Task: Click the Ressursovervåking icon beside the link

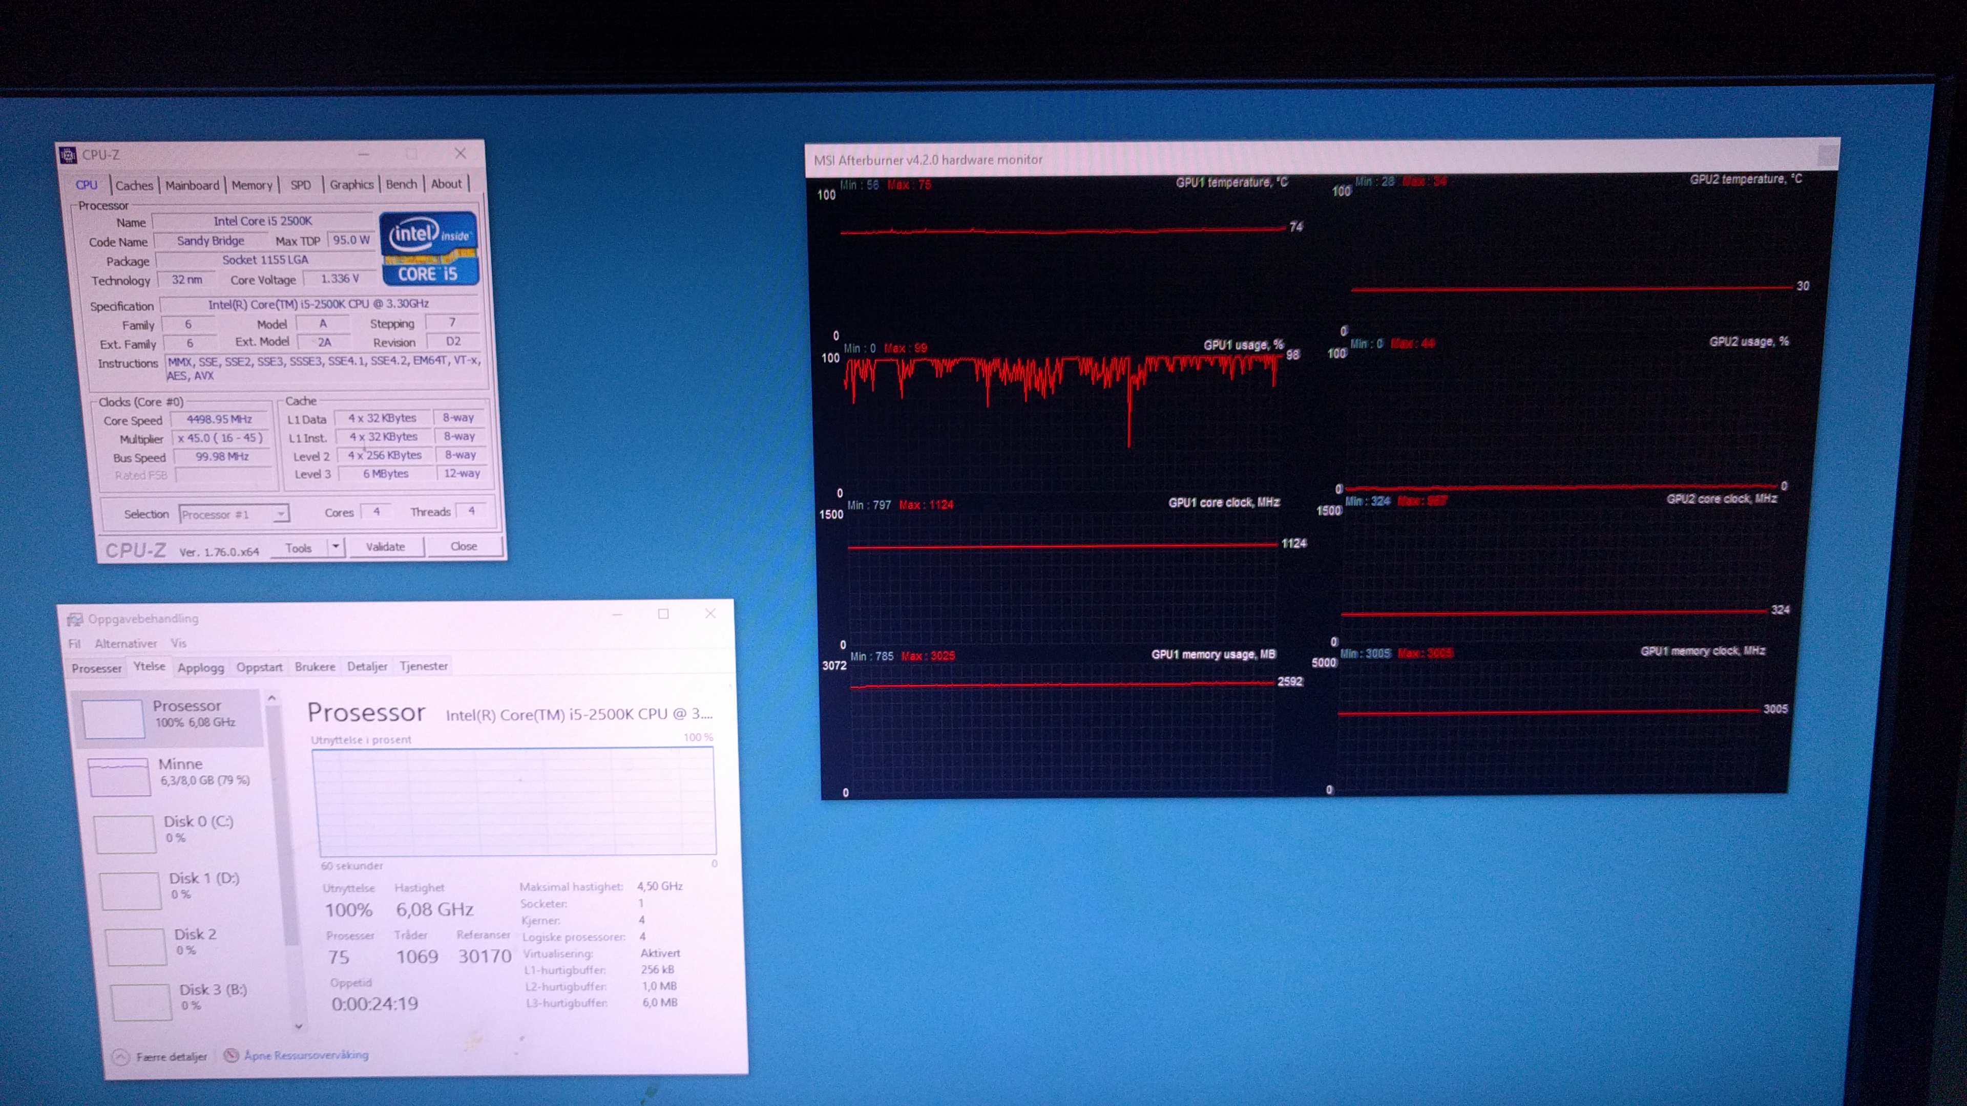Action: (231, 1056)
